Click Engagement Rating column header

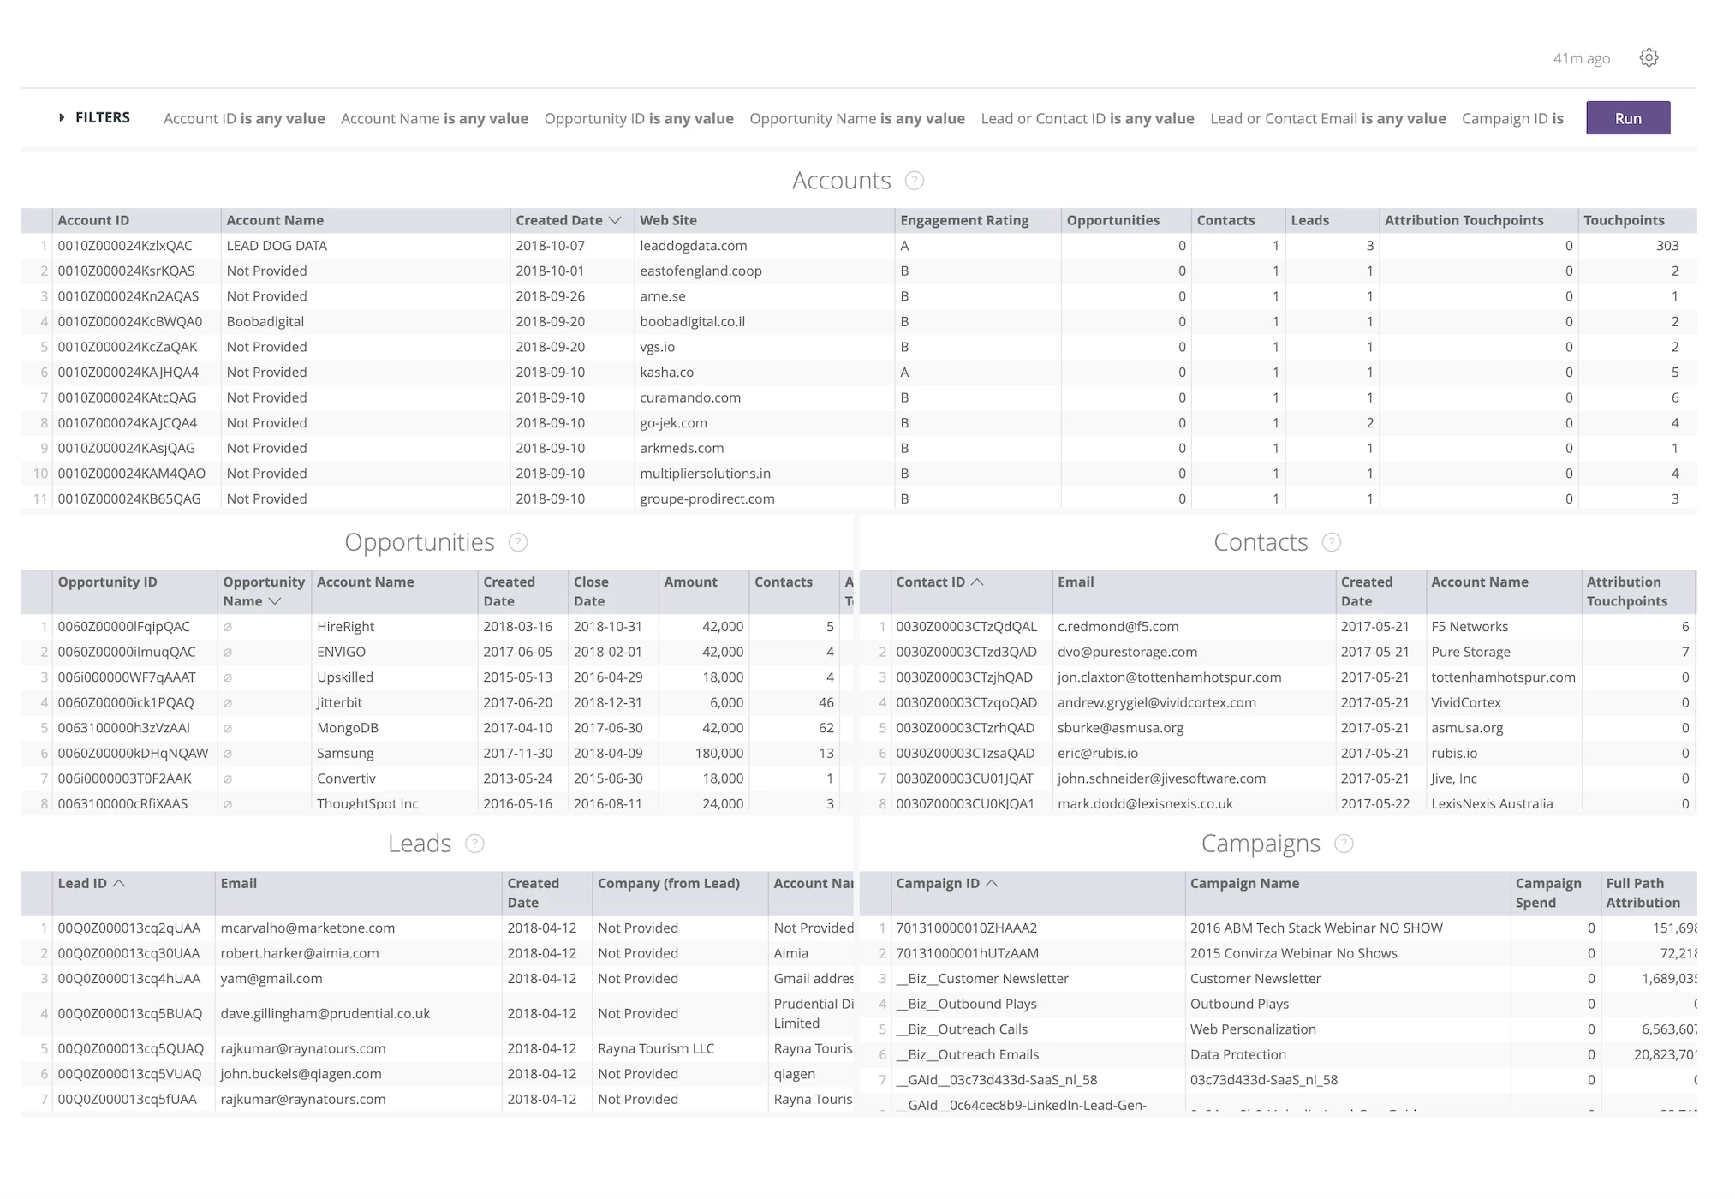tap(964, 220)
